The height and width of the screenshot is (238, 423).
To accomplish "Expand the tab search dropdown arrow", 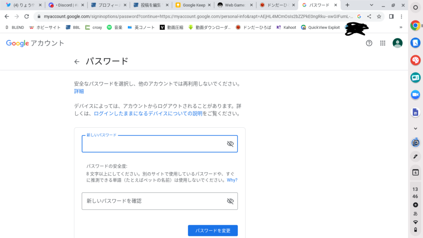I will [x=372, y=5].
